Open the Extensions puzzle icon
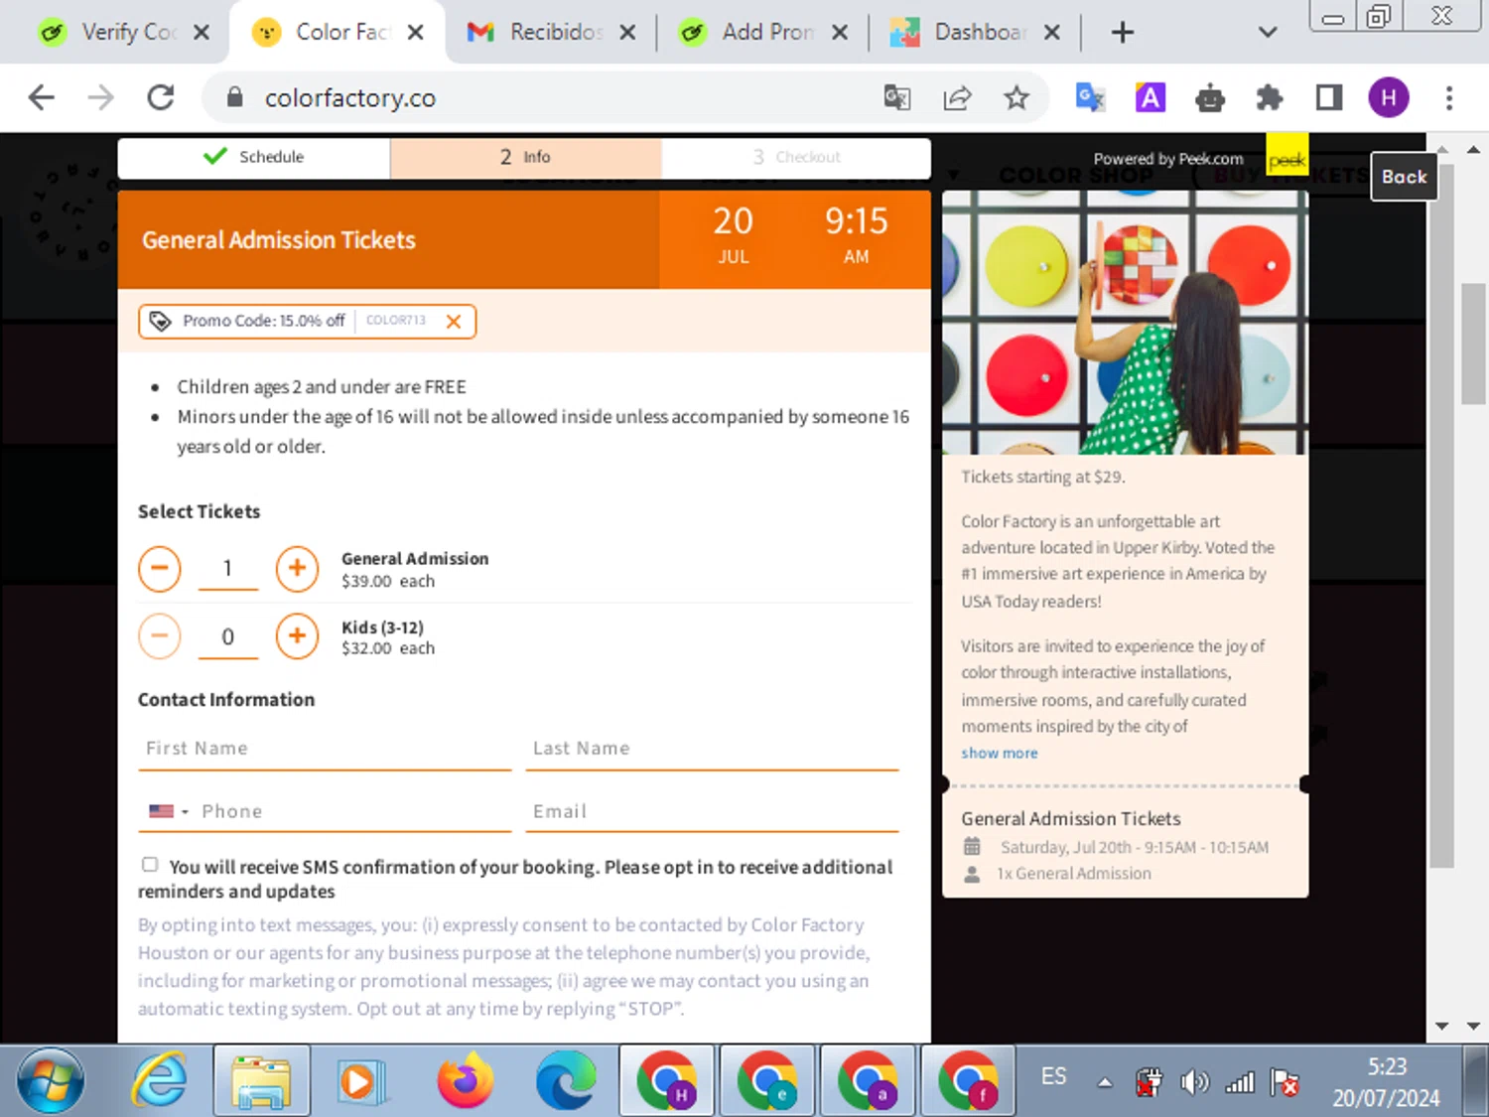1489x1117 pixels. [x=1269, y=97]
